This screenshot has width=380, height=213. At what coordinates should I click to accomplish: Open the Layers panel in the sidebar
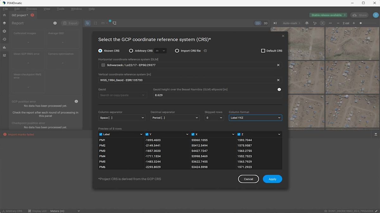(4, 23)
